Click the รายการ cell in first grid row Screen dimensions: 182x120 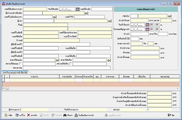click(35, 80)
